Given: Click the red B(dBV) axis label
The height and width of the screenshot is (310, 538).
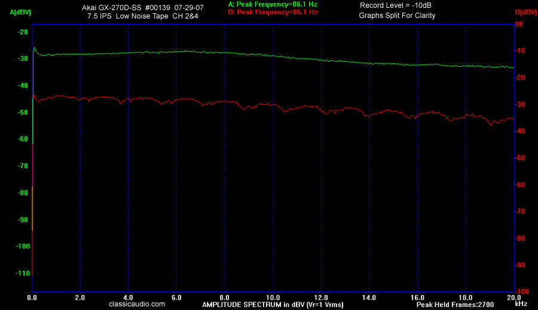Looking at the screenshot, I should tap(525, 11).
